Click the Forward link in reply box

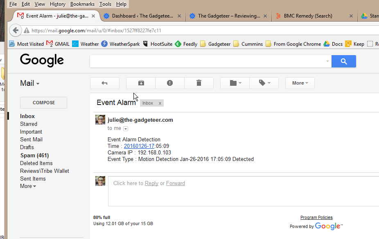tap(176, 183)
